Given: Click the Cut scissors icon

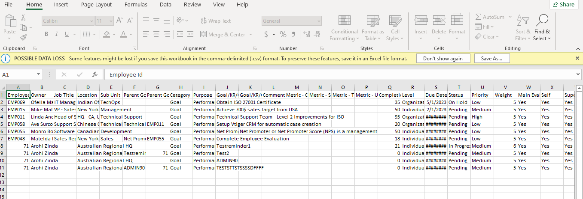Looking at the screenshot, I should 23,18.
